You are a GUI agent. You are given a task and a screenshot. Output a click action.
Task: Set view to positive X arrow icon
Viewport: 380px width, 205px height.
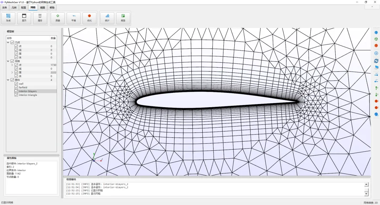[x=376, y=74]
